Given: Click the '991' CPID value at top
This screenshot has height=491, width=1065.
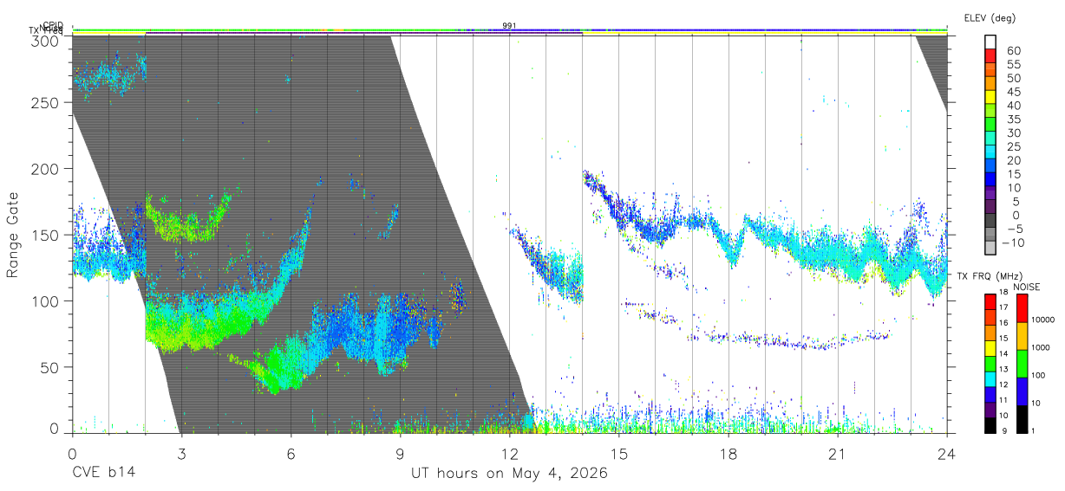Looking at the screenshot, I should (x=510, y=26).
